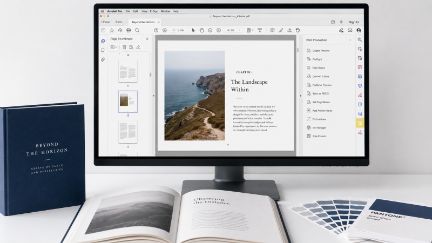Open Trap Presets
Screen dimensions: 432x243
coord(316,136)
